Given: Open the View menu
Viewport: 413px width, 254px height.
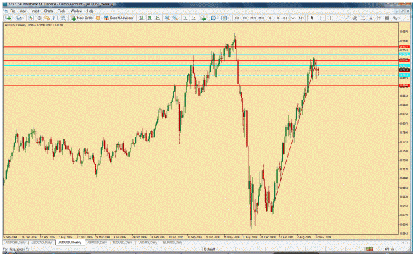Looking at the screenshot, I should point(23,11).
